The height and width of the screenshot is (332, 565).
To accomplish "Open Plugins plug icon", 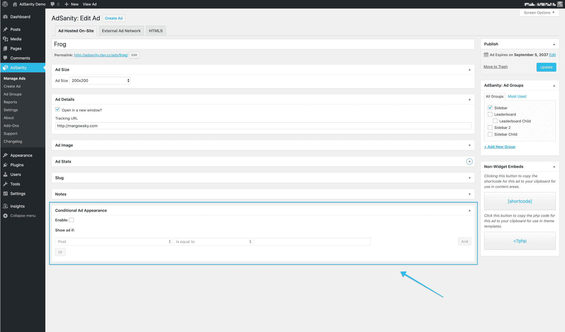I will pyautogui.click(x=5, y=165).
